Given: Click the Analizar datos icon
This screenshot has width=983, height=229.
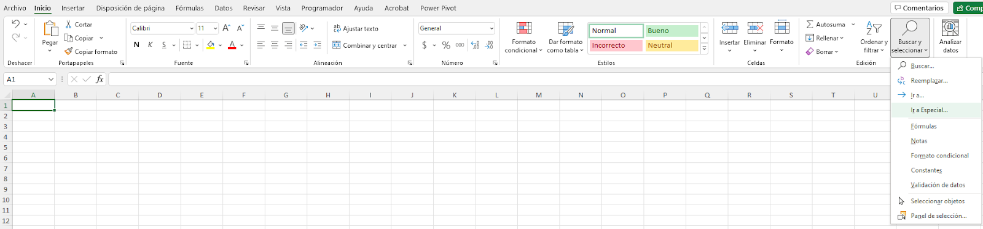Looking at the screenshot, I should point(950,28).
